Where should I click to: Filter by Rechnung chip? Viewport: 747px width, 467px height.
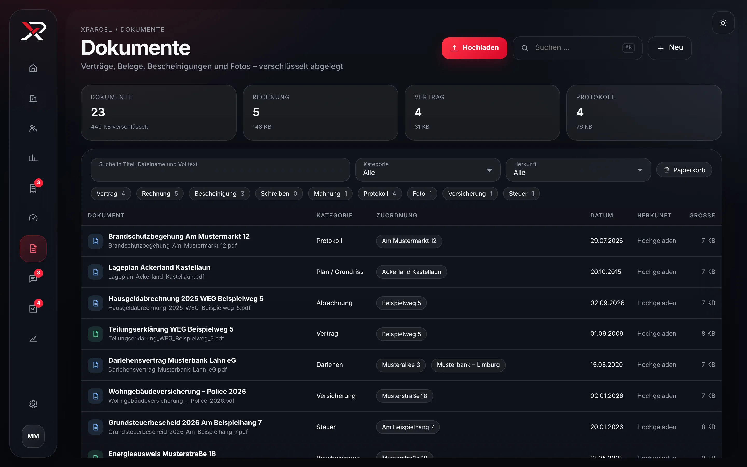[x=160, y=194]
